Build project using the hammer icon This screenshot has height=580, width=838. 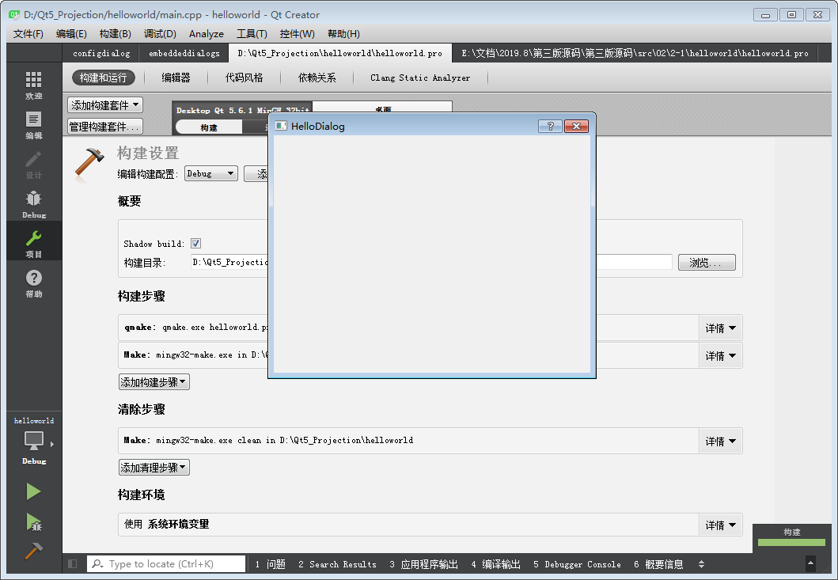33,552
